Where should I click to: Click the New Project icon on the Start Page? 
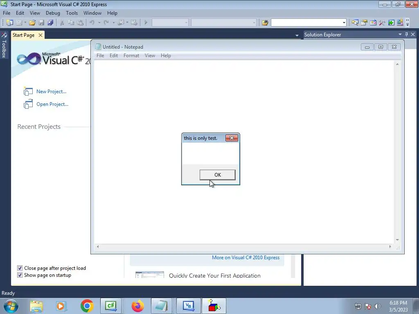tap(28, 91)
